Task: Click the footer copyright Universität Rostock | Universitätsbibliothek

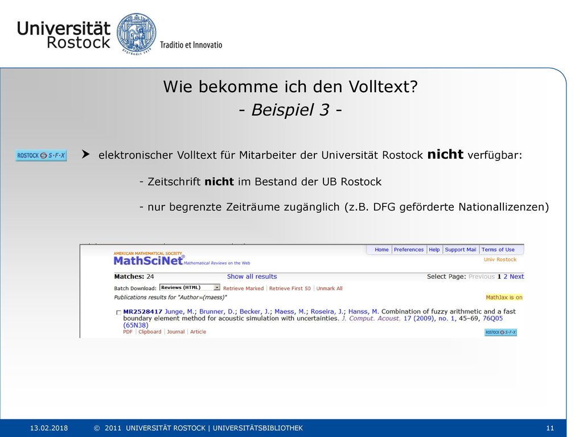Action: [198, 428]
